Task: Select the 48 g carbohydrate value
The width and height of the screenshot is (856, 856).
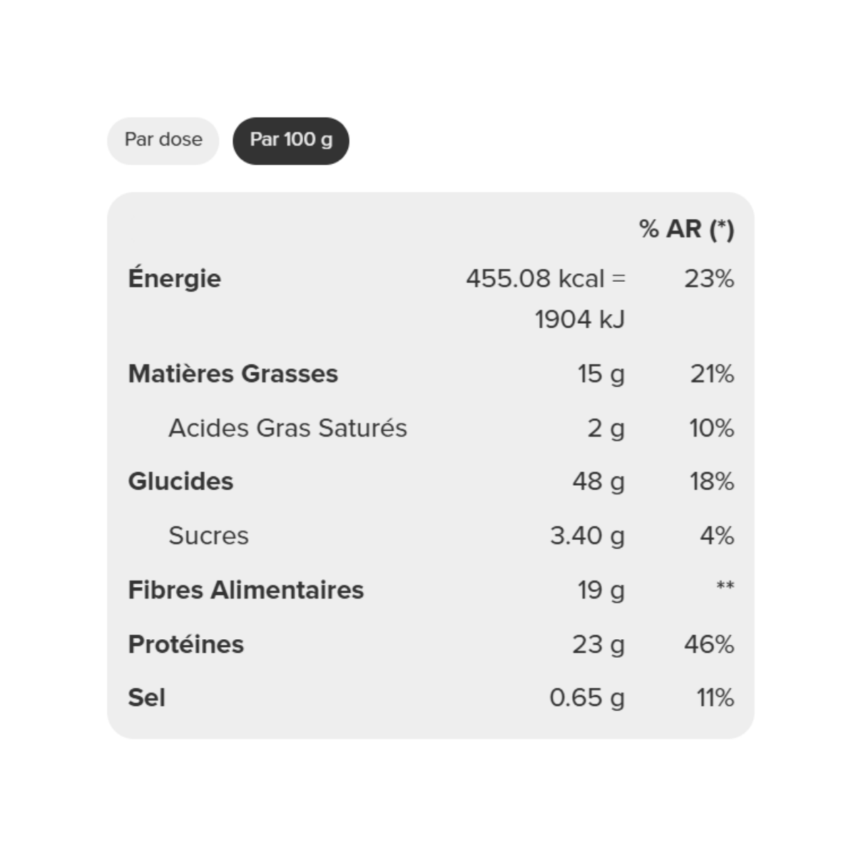Action: click(598, 481)
